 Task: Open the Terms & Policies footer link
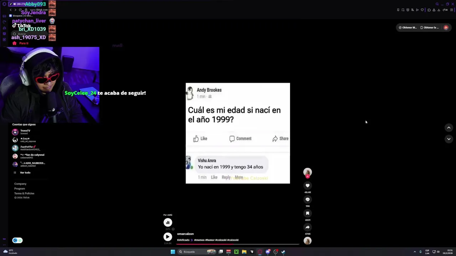(x=24, y=193)
